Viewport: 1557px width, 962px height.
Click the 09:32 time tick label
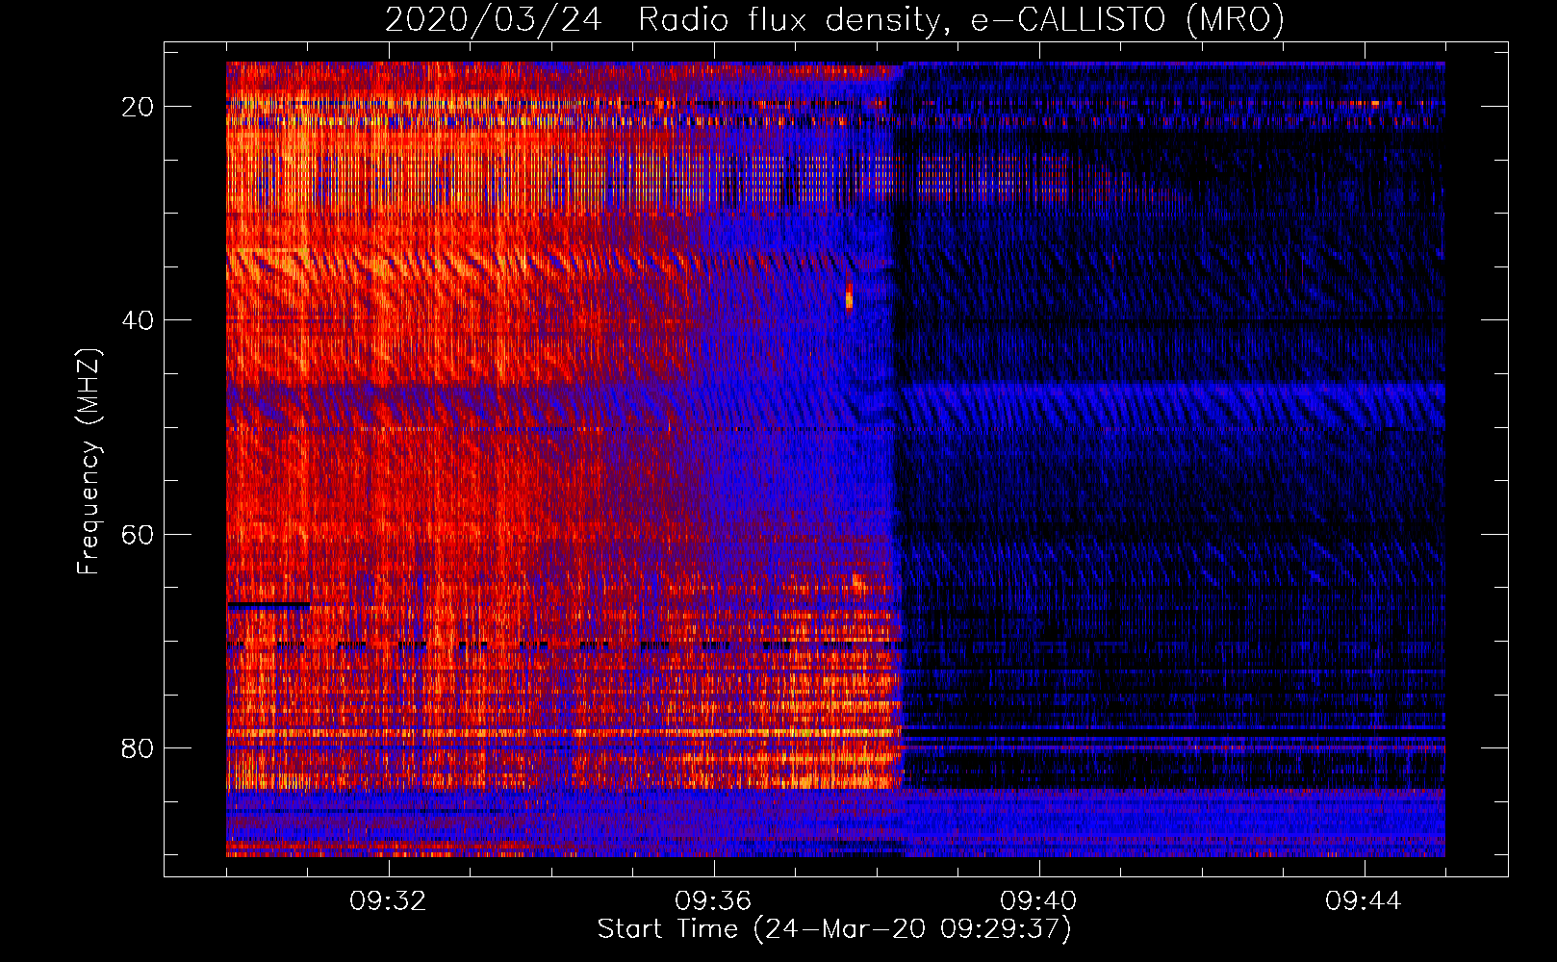[x=388, y=901]
